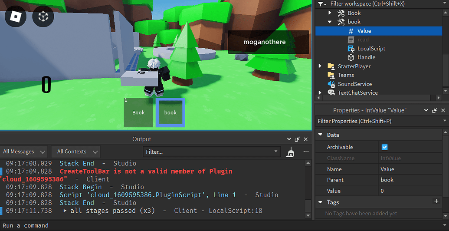Edit the Value property field showing 0
449x231 pixels.
(410, 191)
